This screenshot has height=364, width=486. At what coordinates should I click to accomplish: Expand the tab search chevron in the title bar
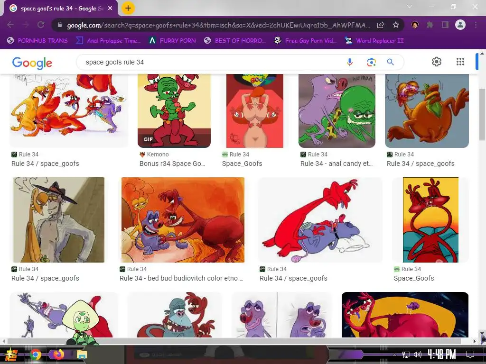[x=410, y=7]
